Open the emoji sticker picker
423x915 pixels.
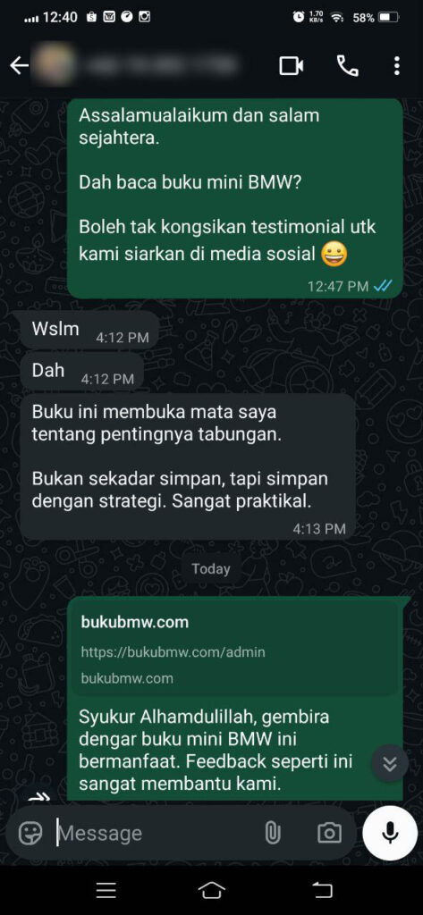pos(30,833)
